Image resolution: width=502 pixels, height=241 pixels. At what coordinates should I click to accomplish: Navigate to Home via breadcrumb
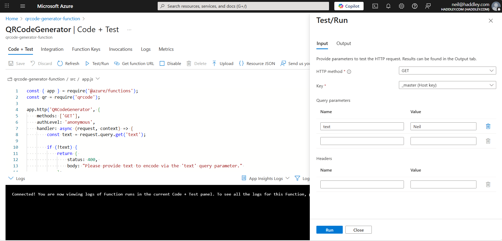12,18
